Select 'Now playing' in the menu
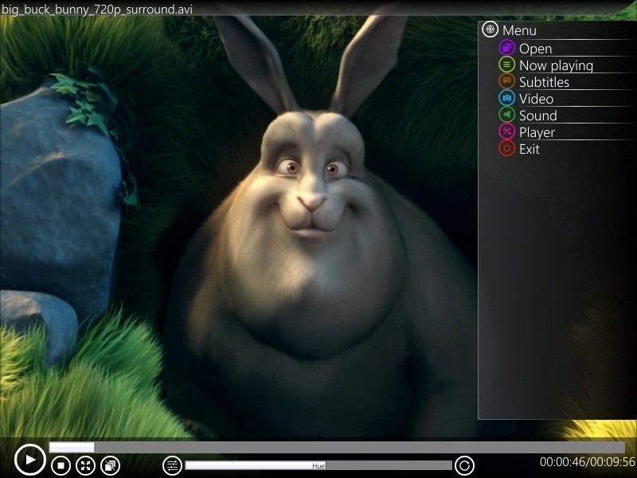Screen dimensions: 637x478 pyautogui.click(x=556, y=65)
